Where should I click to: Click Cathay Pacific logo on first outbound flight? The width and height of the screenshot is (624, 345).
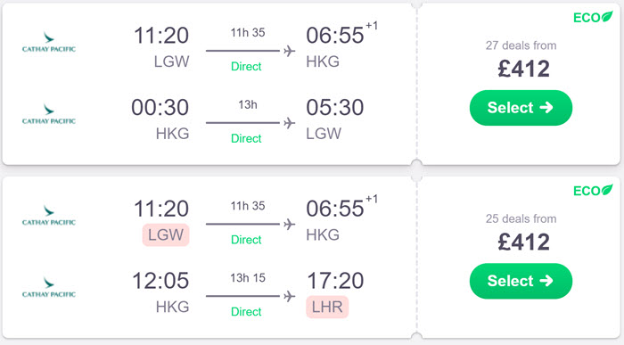tap(48, 43)
